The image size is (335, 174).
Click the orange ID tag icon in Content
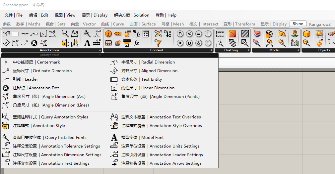click(x=118, y=34)
